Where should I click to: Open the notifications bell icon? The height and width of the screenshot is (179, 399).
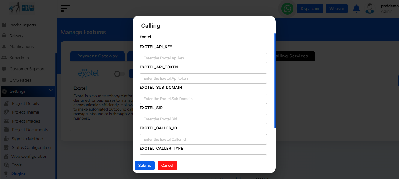(356, 9)
